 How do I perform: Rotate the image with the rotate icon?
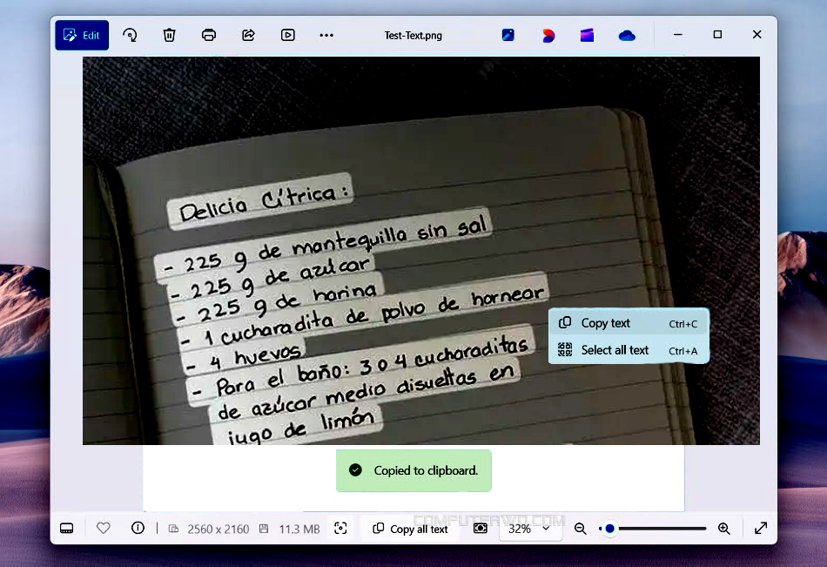tap(130, 36)
